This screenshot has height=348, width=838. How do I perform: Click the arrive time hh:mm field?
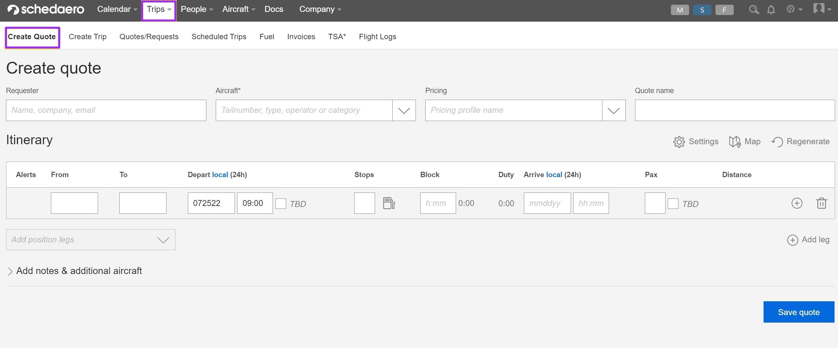(x=591, y=203)
